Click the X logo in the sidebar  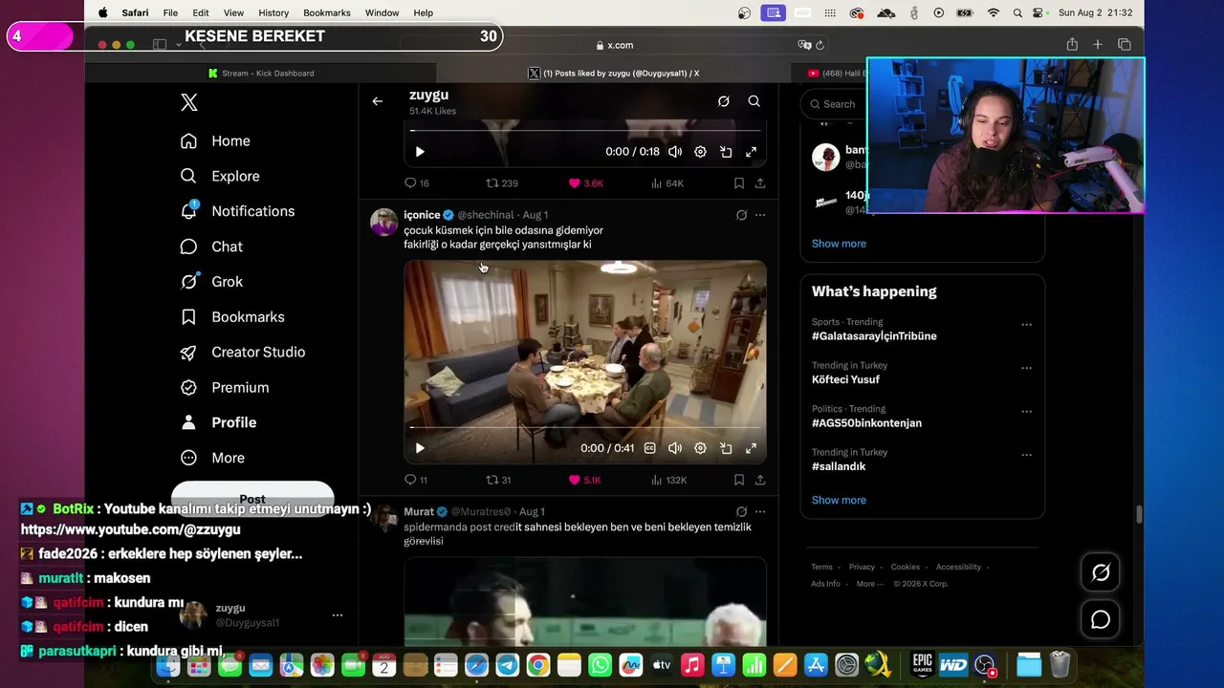coord(189,103)
